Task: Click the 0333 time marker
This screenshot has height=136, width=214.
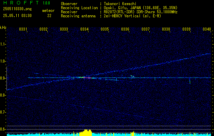Action: [64, 29]
